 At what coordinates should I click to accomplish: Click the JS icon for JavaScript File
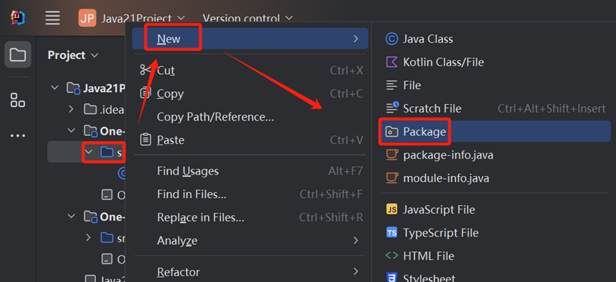click(x=392, y=209)
